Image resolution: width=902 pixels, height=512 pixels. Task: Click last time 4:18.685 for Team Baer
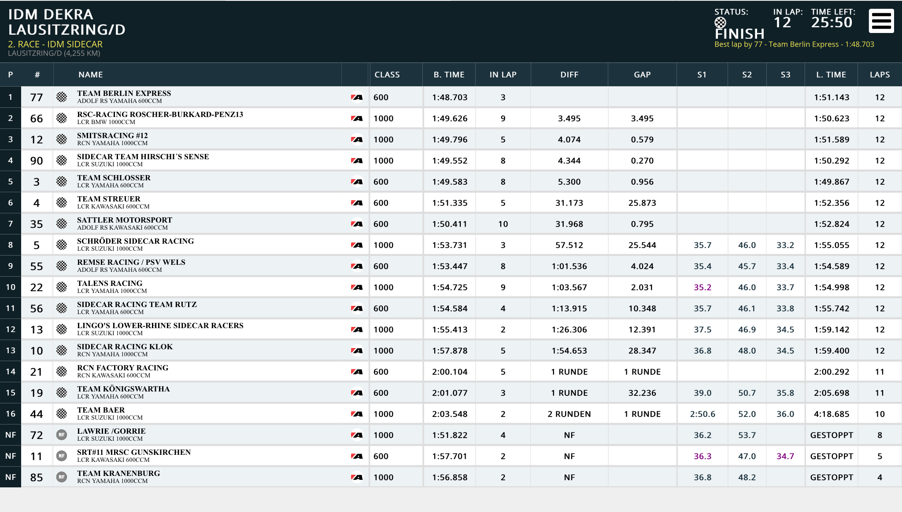pos(832,414)
